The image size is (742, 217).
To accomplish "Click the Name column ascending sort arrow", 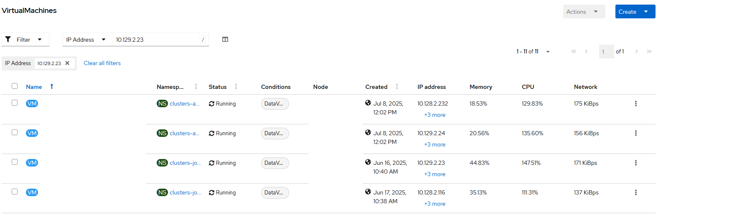I will (x=52, y=86).
